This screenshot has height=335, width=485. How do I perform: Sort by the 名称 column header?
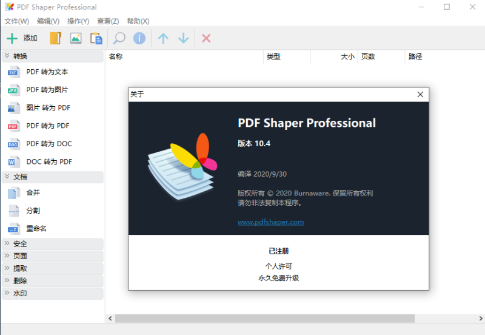[184, 56]
